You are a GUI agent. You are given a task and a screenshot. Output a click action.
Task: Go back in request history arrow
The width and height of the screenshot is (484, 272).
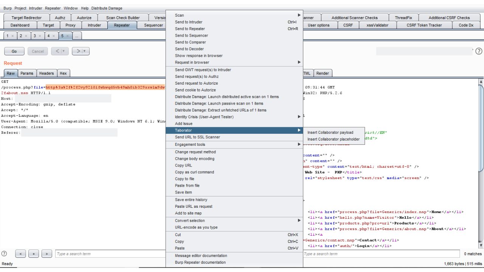coord(58,51)
